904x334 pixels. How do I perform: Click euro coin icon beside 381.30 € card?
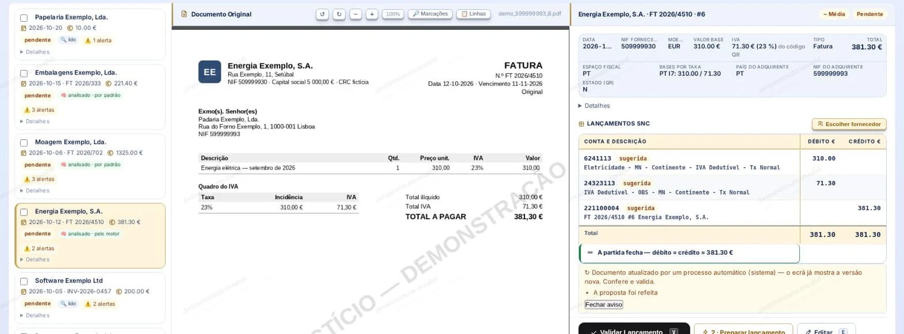tap(112, 222)
